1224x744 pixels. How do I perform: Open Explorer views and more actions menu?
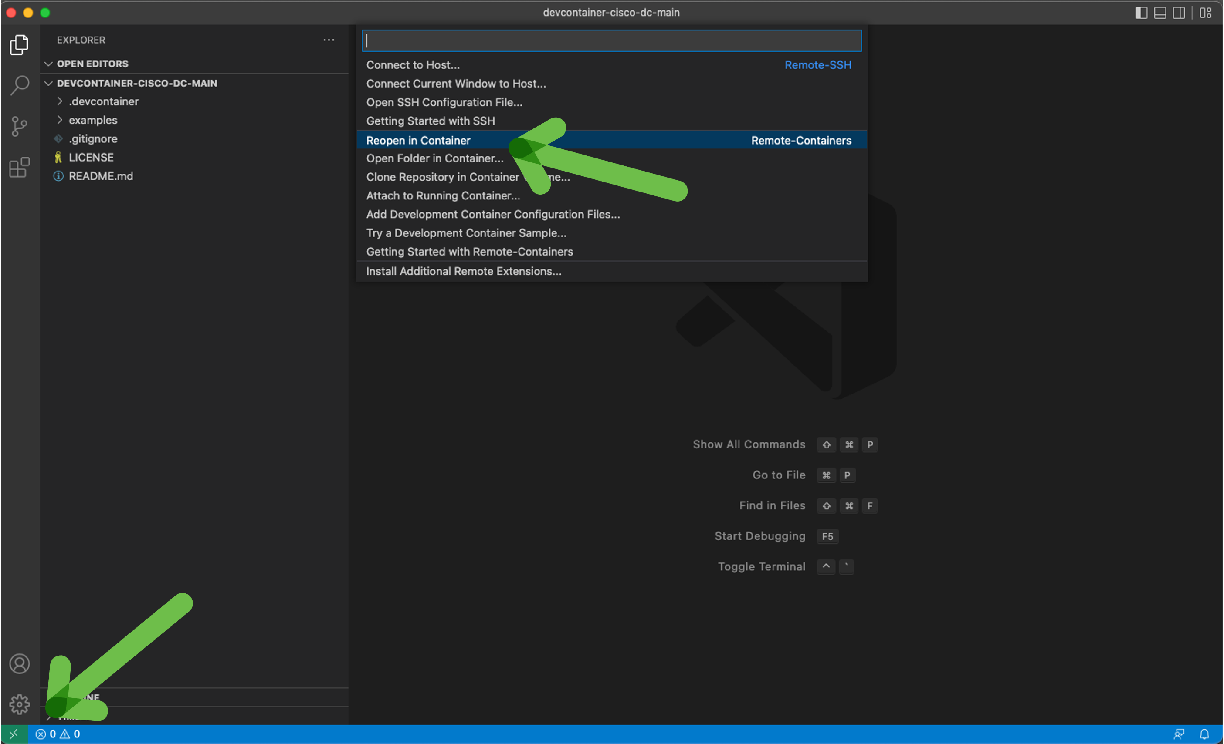(x=329, y=40)
